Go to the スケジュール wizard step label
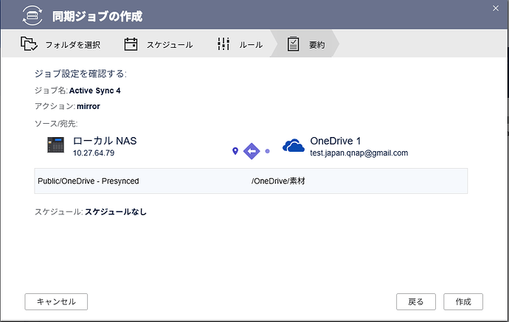The width and height of the screenshot is (509, 322). (168, 44)
